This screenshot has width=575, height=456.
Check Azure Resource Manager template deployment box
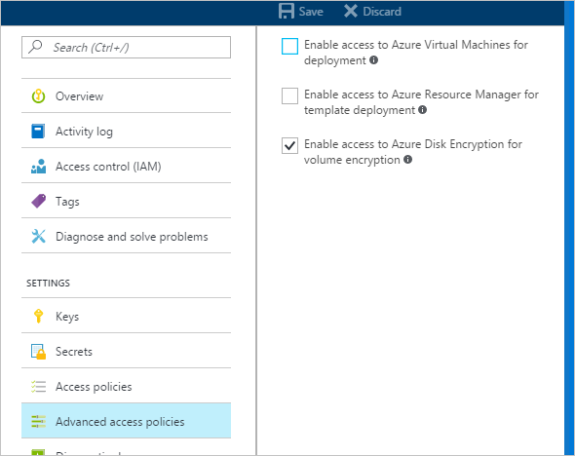point(289,96)
